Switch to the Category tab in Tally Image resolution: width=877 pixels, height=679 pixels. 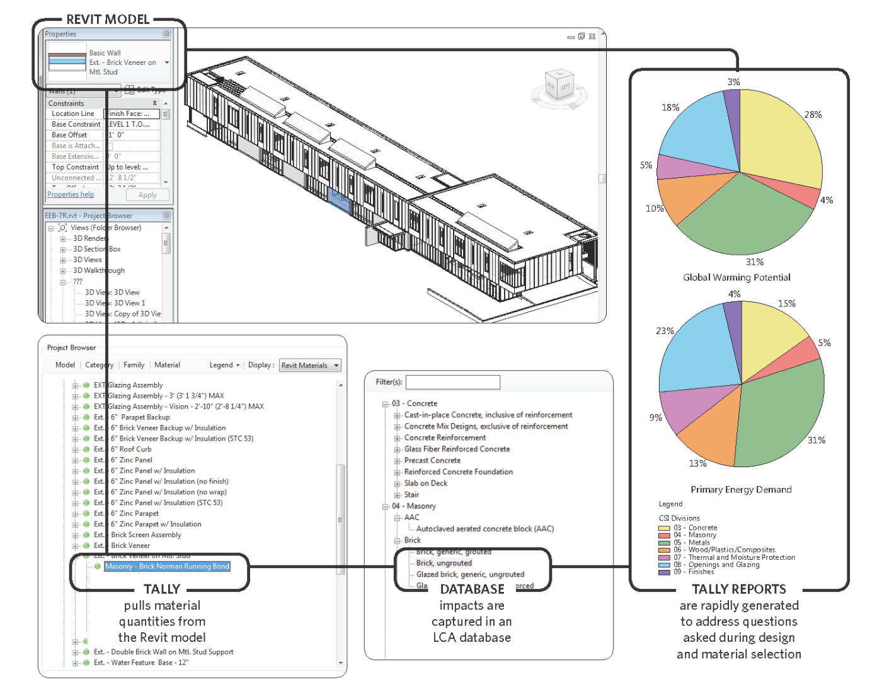99,365
